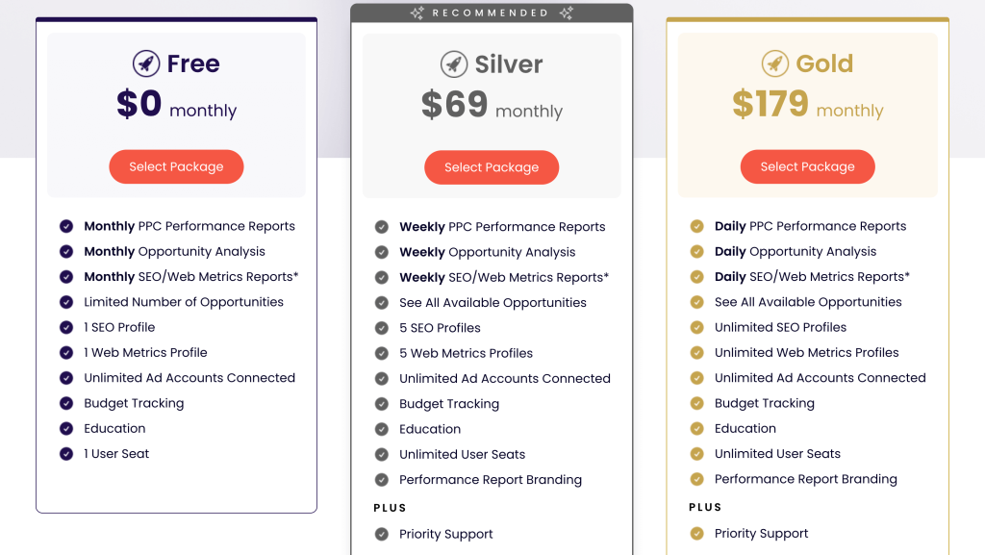Click the sparkle icon left of RECOMMENDED
The height and width of the screenshot is (555, 985).
[x=416, y=13]
